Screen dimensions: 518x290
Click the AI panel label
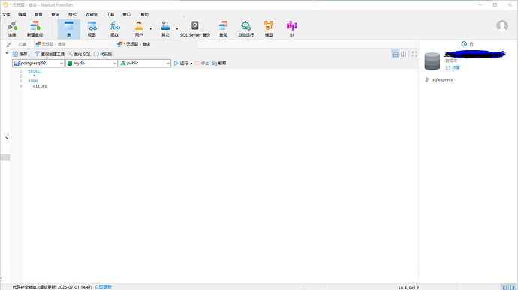point(472,44)
